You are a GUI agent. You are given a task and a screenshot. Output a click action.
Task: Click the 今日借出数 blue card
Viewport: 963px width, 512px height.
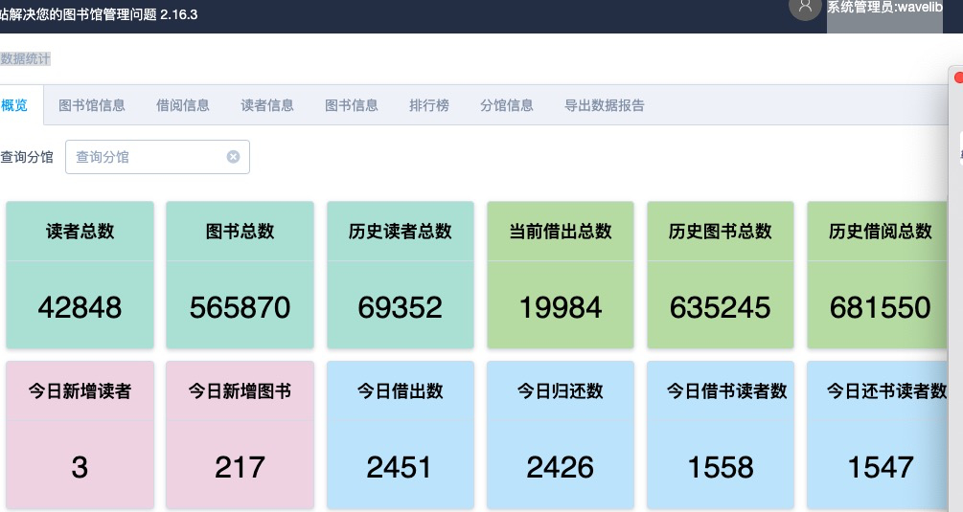401,434
